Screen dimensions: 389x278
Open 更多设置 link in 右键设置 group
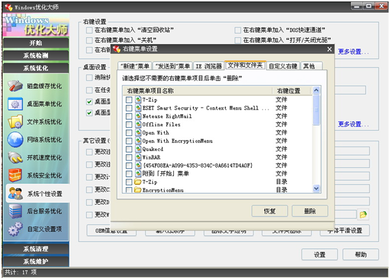click(x=353, y=52)
